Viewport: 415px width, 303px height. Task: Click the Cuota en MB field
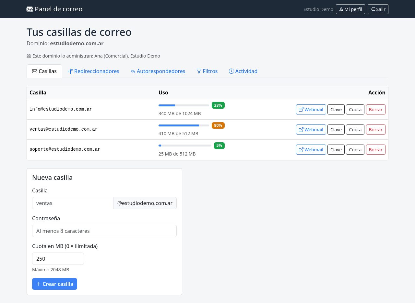pos(58,259)
